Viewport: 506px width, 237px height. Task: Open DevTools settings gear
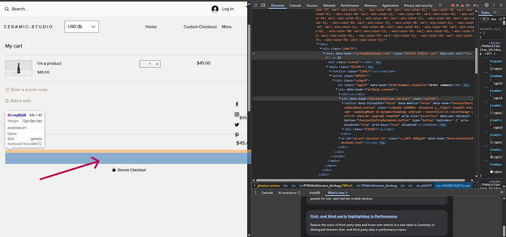[486, 5]
